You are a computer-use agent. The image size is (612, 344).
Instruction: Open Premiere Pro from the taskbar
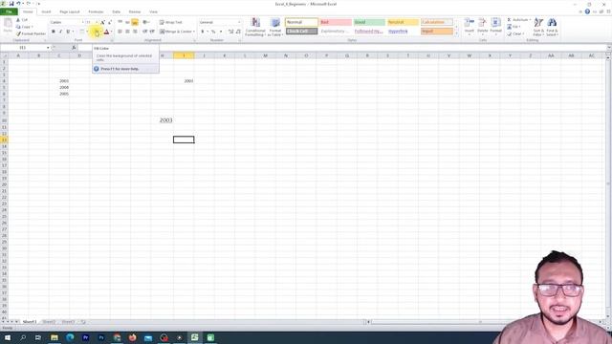pyautogui.click(x=85, y=337)
